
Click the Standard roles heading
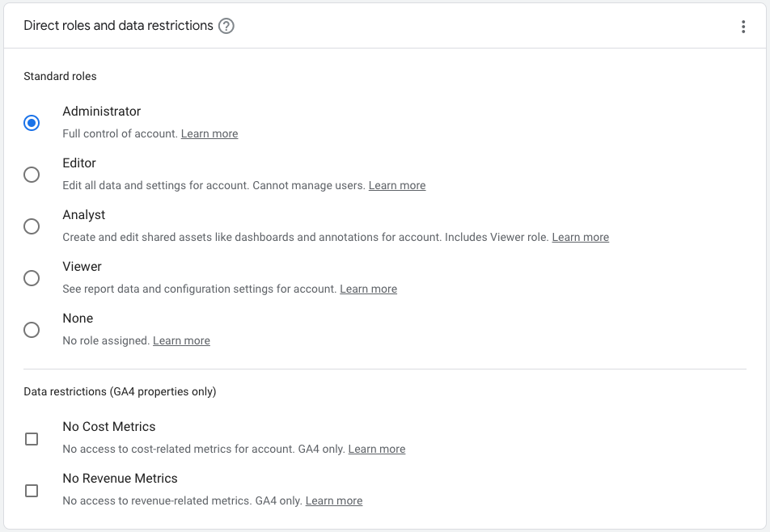pyautogui.click(x=60, y=77)
